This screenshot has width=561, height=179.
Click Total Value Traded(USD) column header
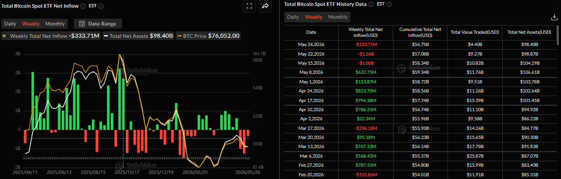[475, 32]
